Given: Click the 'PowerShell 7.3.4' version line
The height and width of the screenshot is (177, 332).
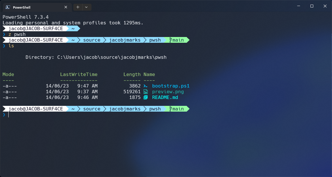Looking at the screenshot, I should pos(26,17).
